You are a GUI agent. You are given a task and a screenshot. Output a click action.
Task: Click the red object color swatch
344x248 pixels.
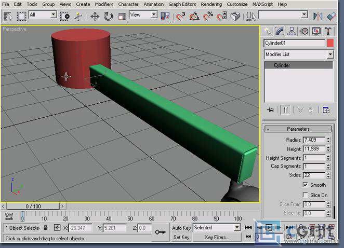tap(330, 43)
